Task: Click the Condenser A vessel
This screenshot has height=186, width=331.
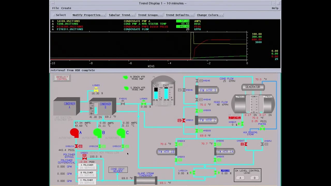Action: click(x=67, y=106)
